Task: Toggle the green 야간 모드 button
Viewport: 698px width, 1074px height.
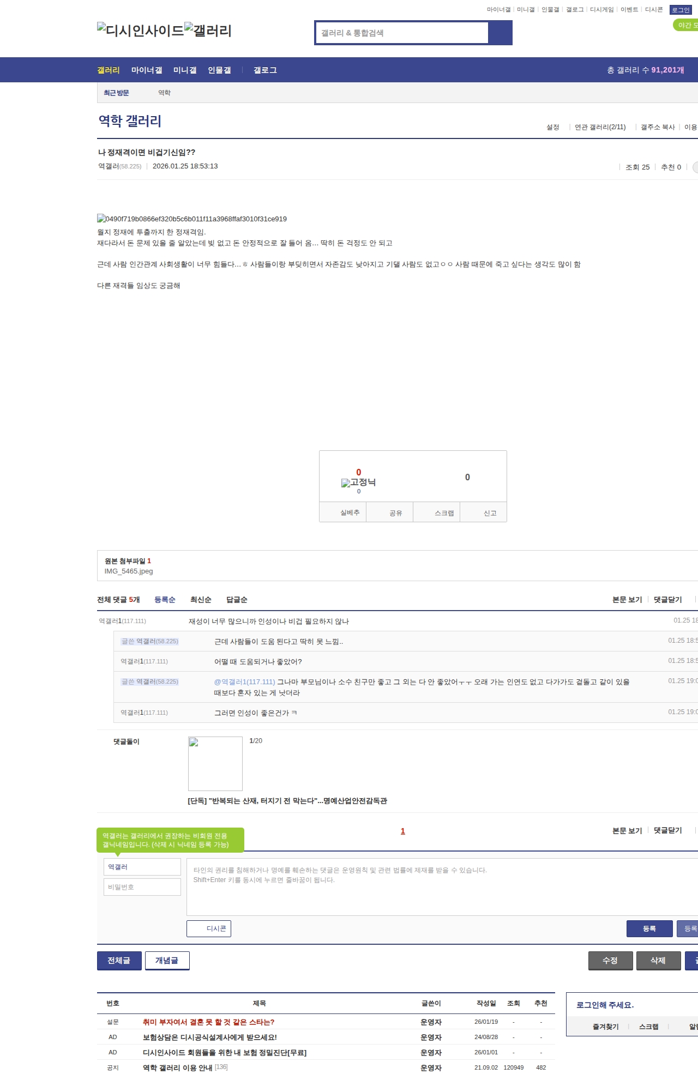Action: (x=686, y=25)
